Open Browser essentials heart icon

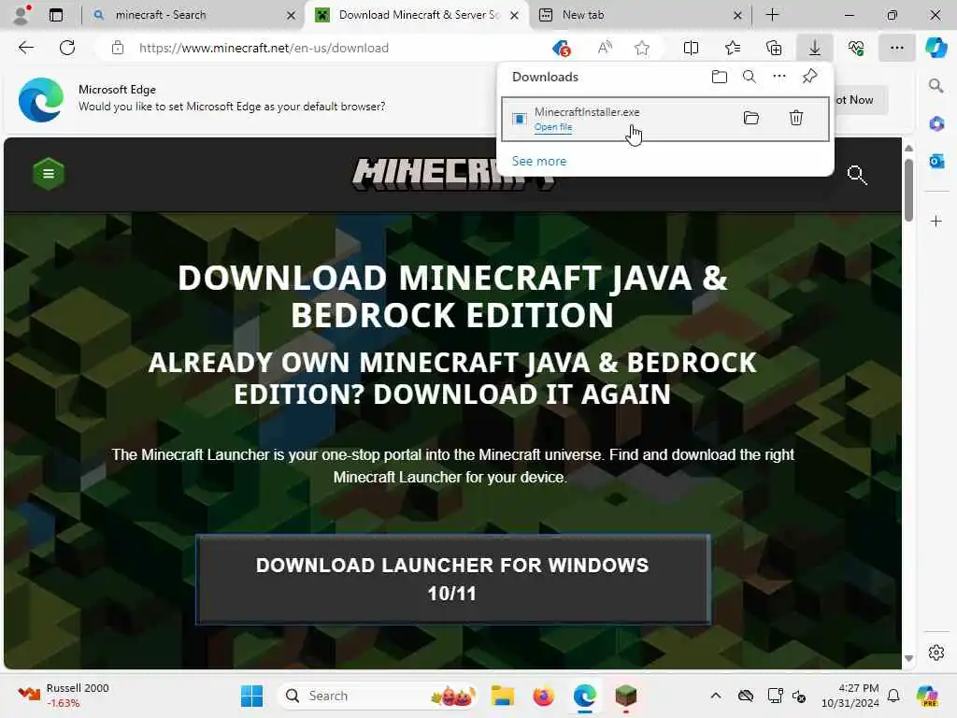[x=856, y=48]
